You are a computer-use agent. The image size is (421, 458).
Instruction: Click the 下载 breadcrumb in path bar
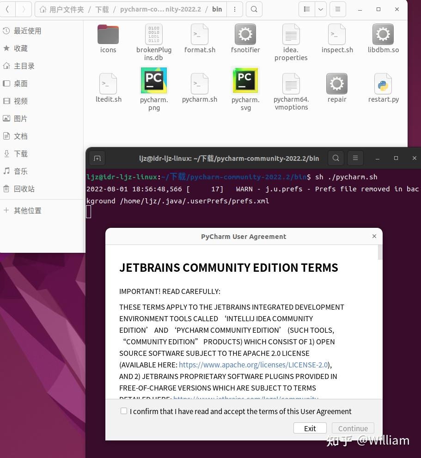point(102,9)
